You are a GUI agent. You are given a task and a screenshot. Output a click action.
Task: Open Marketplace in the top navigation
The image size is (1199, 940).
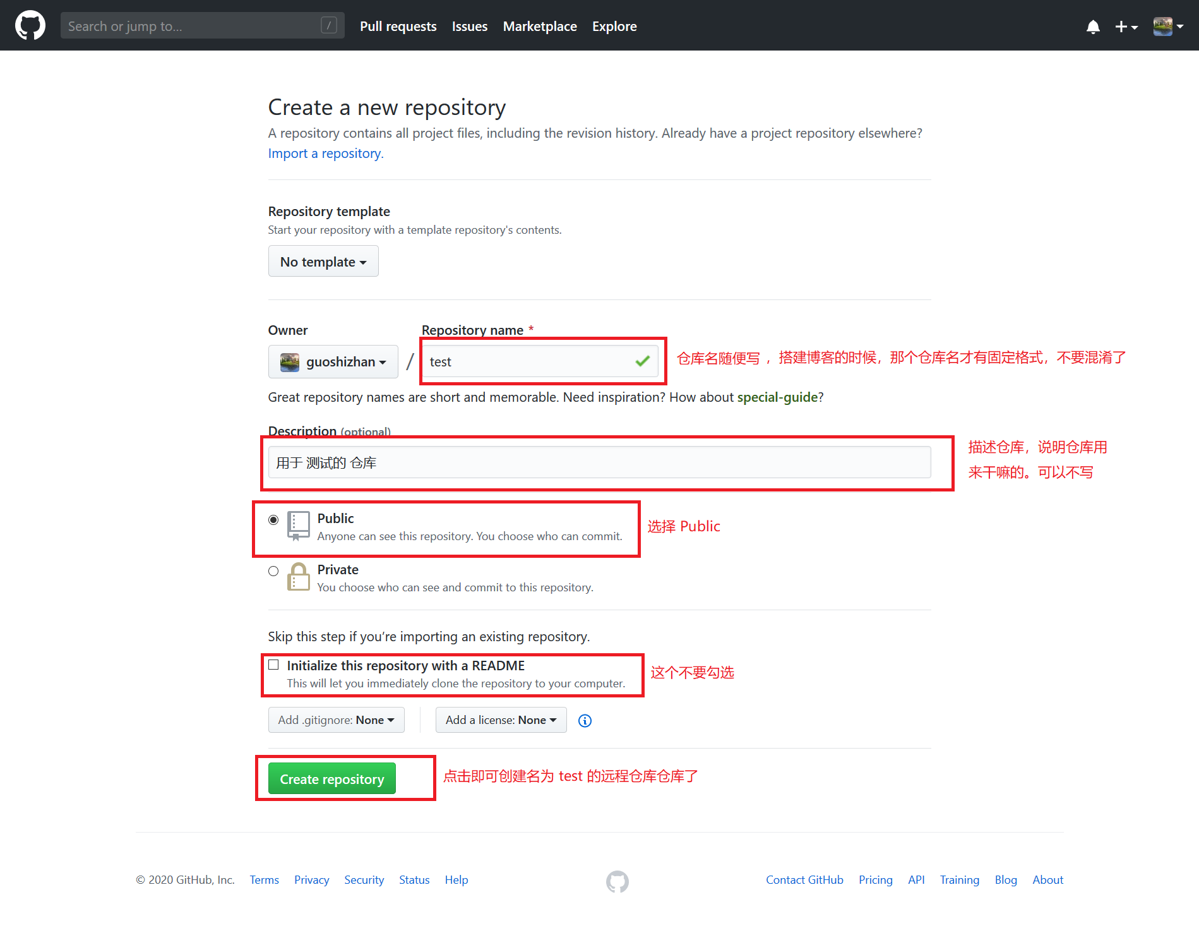click(x=540, y=27)
